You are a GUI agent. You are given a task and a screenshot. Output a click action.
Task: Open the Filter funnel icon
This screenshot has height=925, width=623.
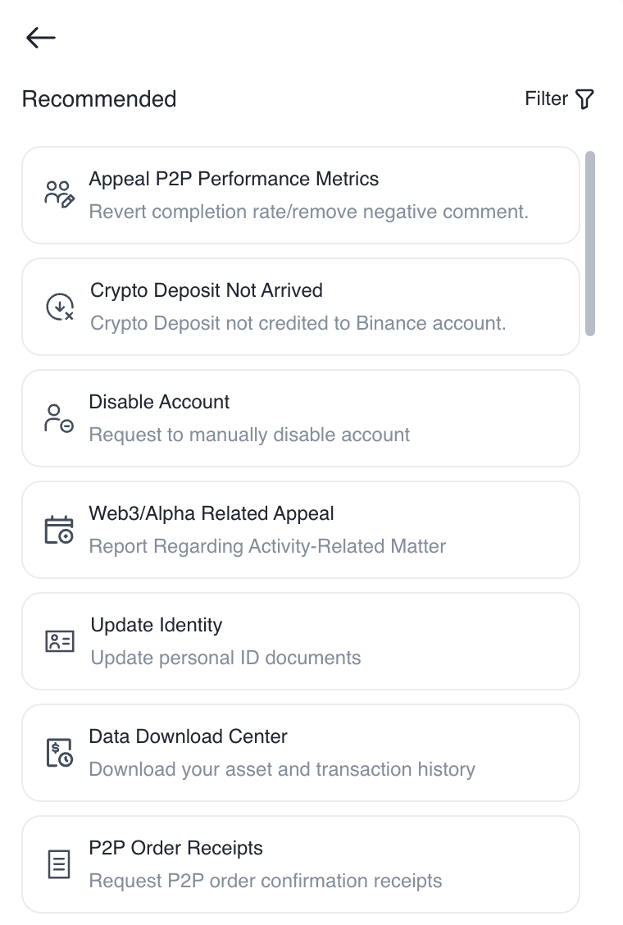coord(584,99)
